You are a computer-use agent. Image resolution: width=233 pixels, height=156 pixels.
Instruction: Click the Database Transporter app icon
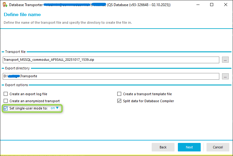pyautogui.click(x=5, y=5)
